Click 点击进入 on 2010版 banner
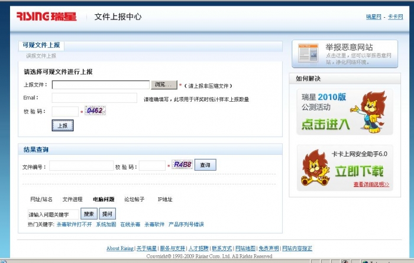Image resolution: width=414 pixels, height=263 pixels. tap(325, 124)
